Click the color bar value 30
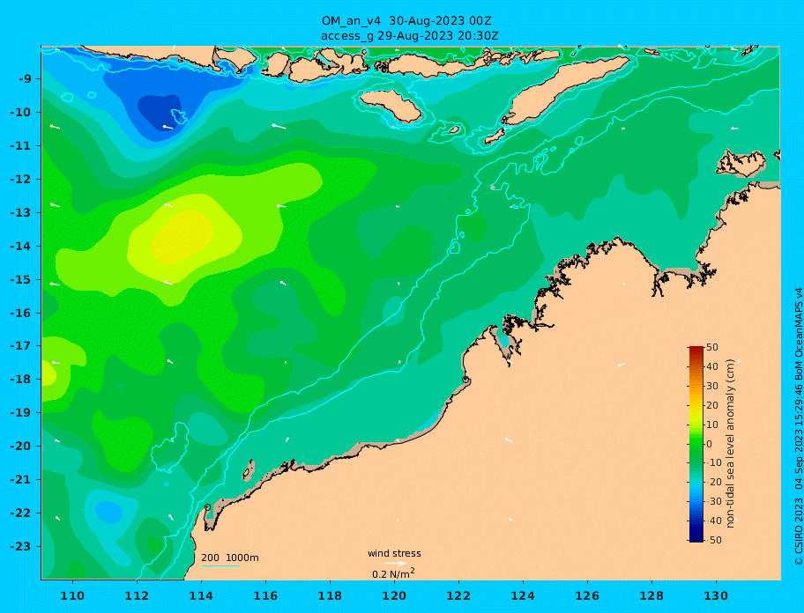804x613 pixels. point(712,386)
